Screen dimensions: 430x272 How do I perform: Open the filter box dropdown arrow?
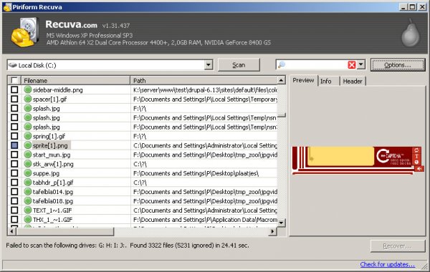[361, 65]
